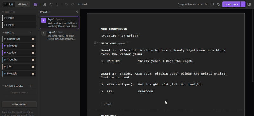Select the Description block
Viewport: 254px width, 116px height.
(x=19, y=39)
